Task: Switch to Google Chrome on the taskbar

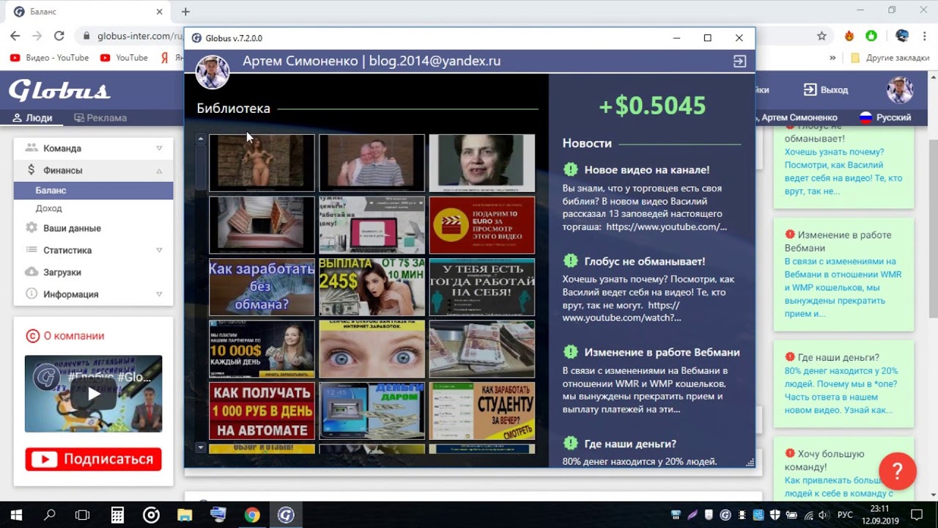Action: (x=252, y=515)
